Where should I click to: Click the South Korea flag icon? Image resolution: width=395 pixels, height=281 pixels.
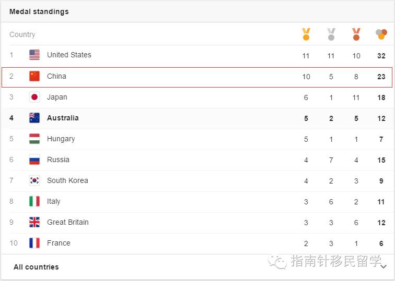[34, 180]
